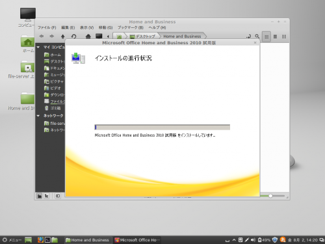Click the up-directory arrow icon

tap(63, 36)
